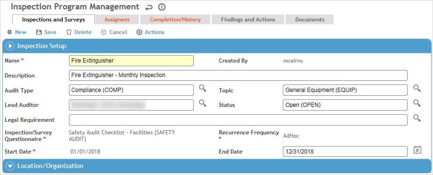Open Lead Auditor lookup magnifier

(x=203, y=103)
